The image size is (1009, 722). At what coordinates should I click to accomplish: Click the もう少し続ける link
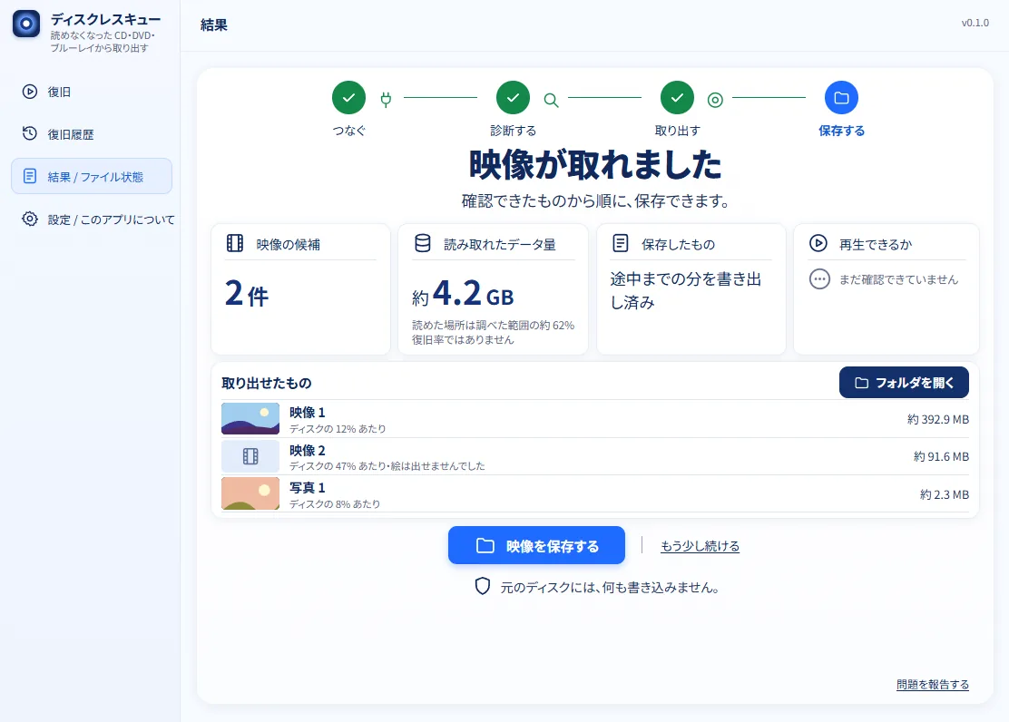[x=700, y=546]
